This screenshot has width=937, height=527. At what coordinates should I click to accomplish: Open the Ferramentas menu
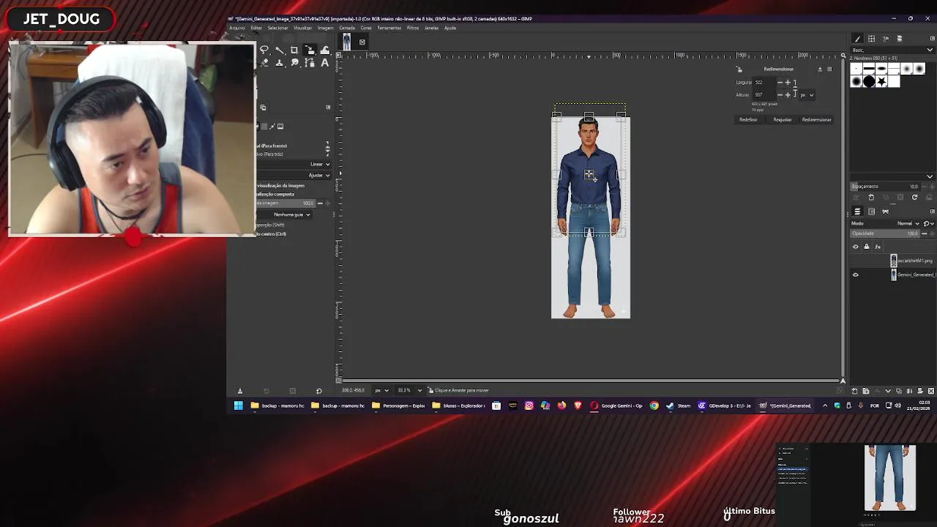pos(389,28)
